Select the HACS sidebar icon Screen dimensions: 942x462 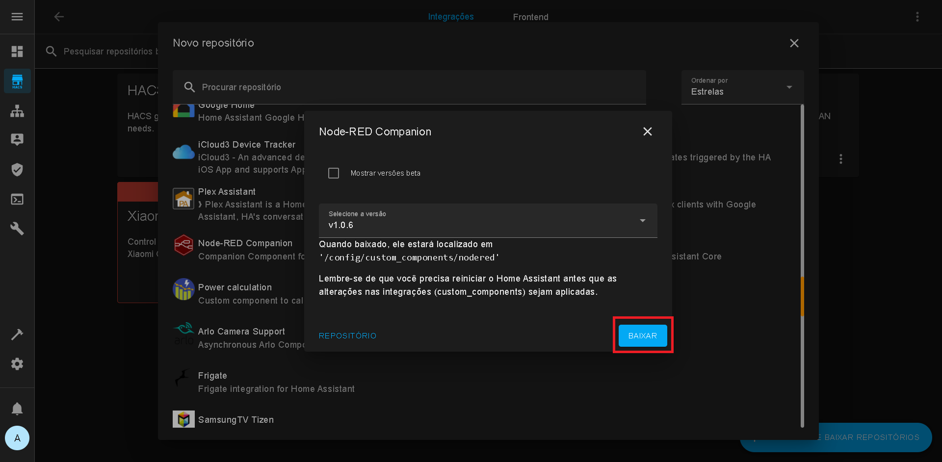[17, 81]
